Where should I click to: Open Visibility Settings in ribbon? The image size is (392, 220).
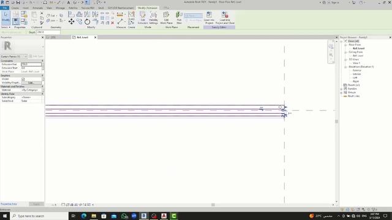(154, 18)
